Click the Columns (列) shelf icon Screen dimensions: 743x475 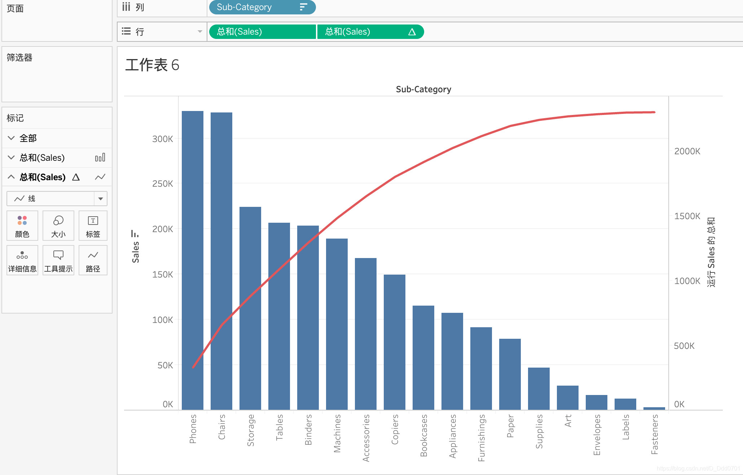(x=126, y=6)
